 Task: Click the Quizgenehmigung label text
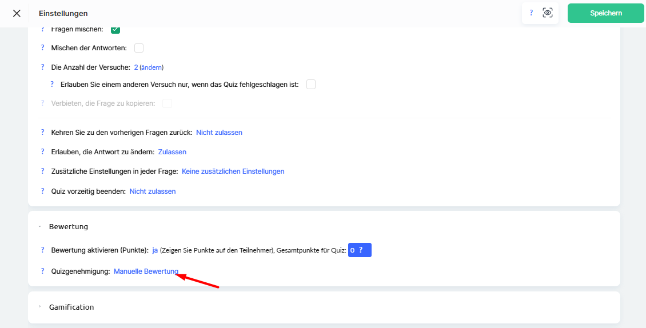click(81, 271)
